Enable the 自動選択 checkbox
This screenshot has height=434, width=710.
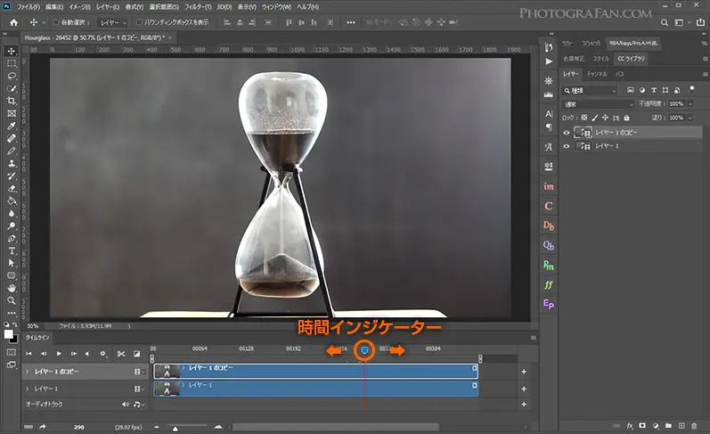(56, 22)
